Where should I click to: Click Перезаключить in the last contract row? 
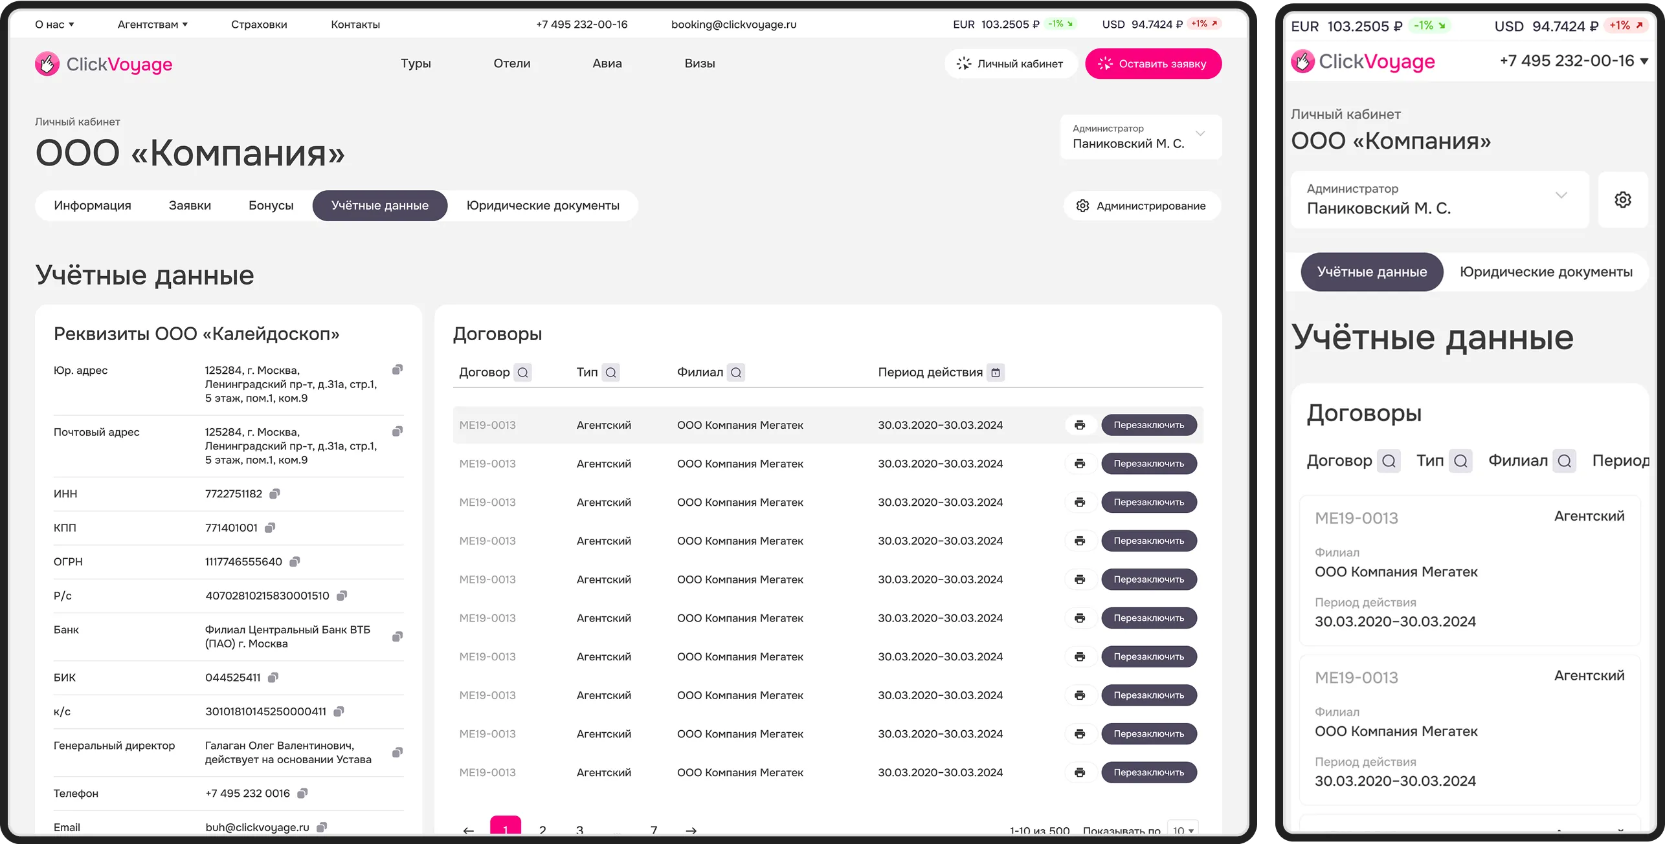[x=1148, y=772]
